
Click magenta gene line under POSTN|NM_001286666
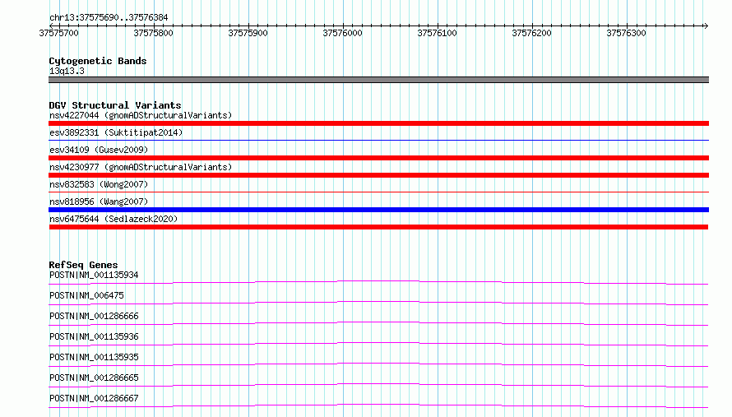coord(378,323)
